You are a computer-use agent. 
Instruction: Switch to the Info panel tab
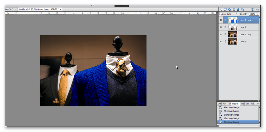click(x=220, y=104)
